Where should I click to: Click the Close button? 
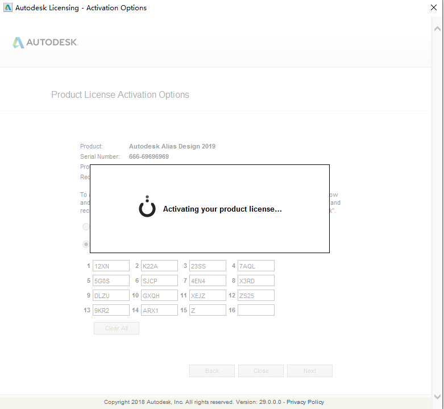(261, 371)
